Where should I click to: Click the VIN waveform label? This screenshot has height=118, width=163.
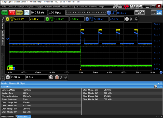click(11, 69)
